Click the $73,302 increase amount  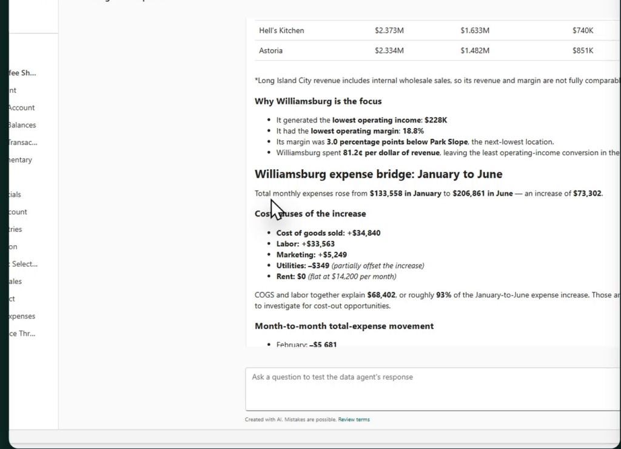point(587,194)
